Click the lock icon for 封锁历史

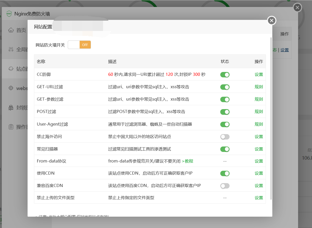click(x=11, y=108)
